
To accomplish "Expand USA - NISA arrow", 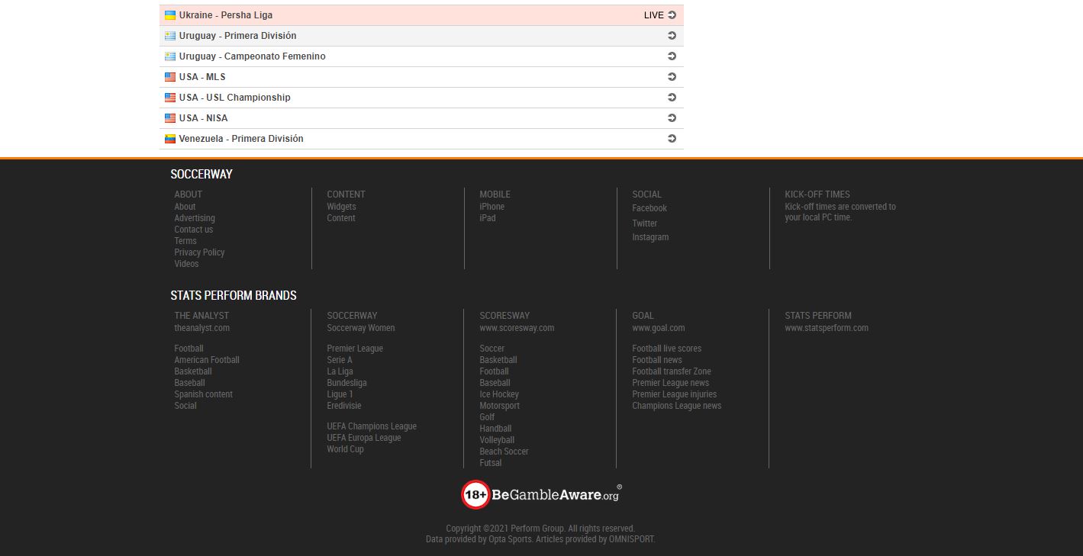I will tap(672, 117).
